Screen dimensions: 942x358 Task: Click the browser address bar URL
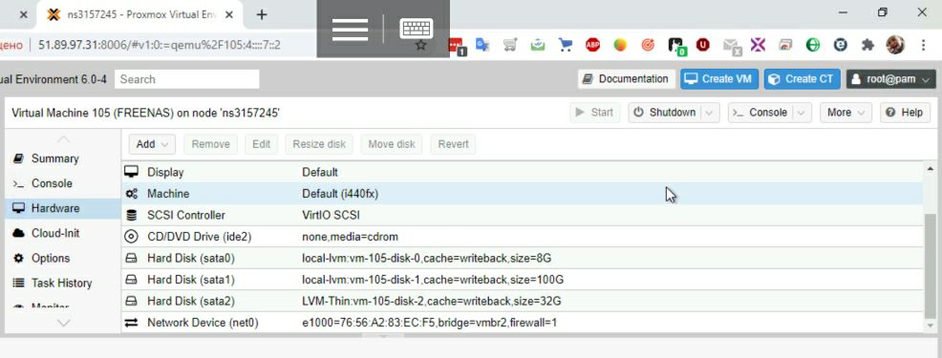[x=160, y=45]
